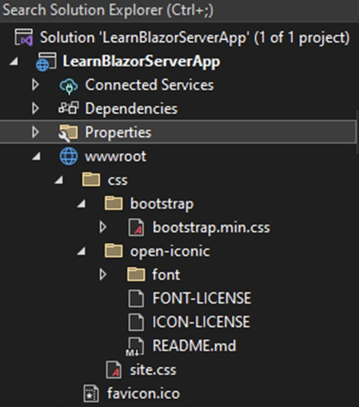Viewport: 359px width, 407px height.
Task: Click the Dependencies node icon
Action: [x=69, y=108]
